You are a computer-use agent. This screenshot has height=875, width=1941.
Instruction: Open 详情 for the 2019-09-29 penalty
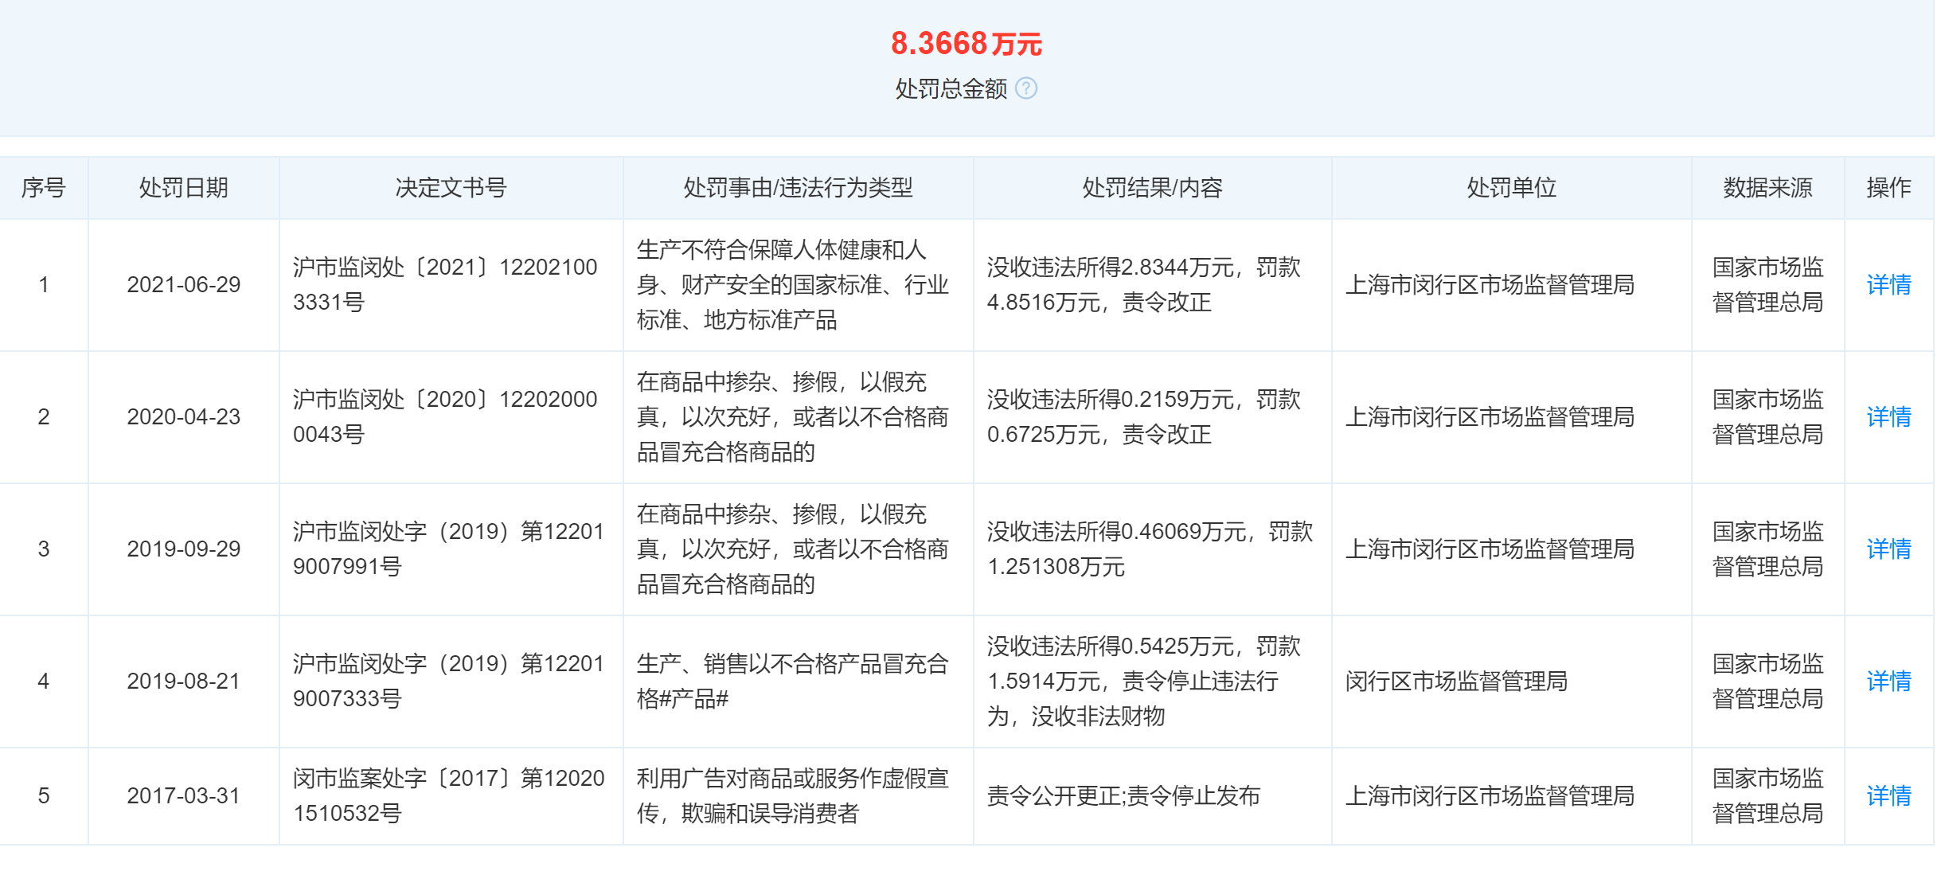click(x=1888, y=549)
